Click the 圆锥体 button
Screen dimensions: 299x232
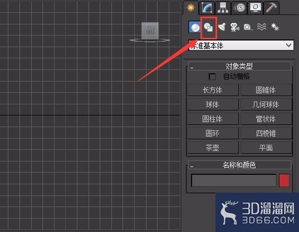click(266, 90)
